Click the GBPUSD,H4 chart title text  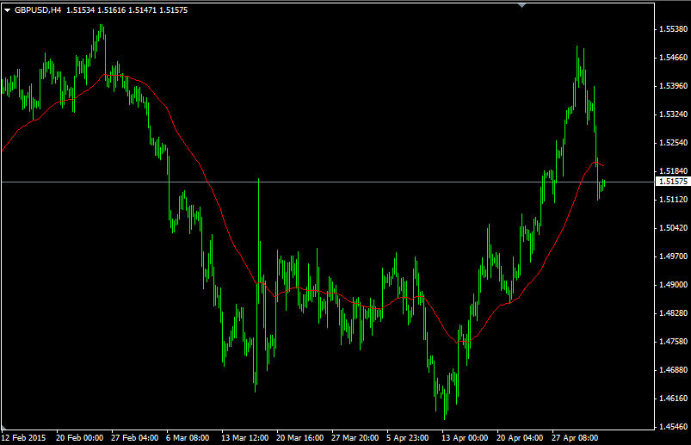38,10
